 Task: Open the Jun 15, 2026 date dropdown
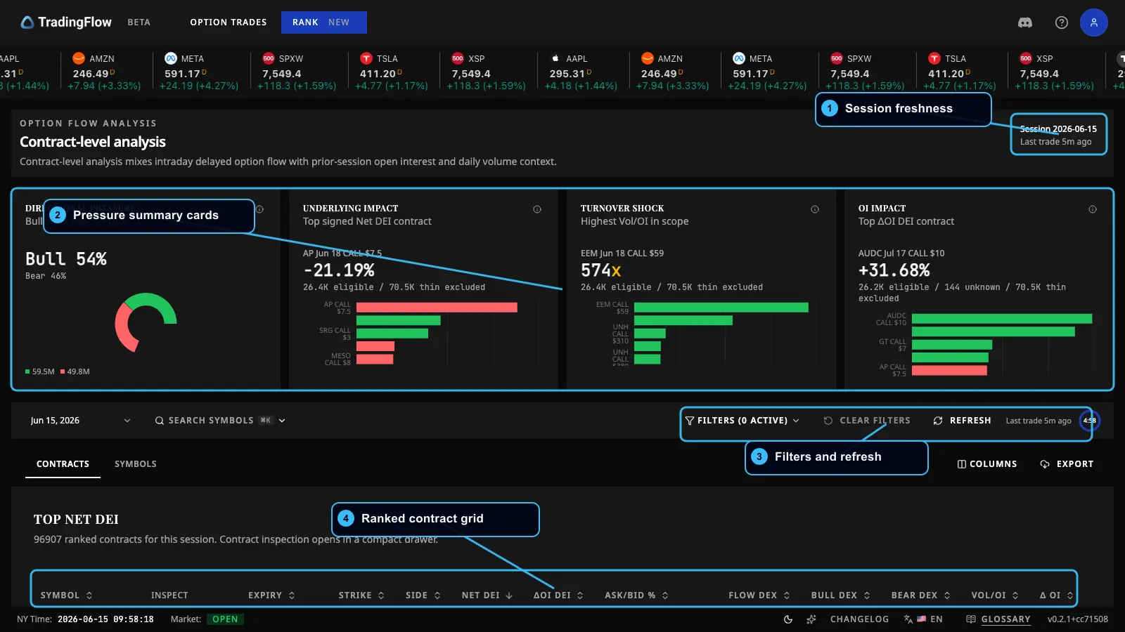coord(80,421)
